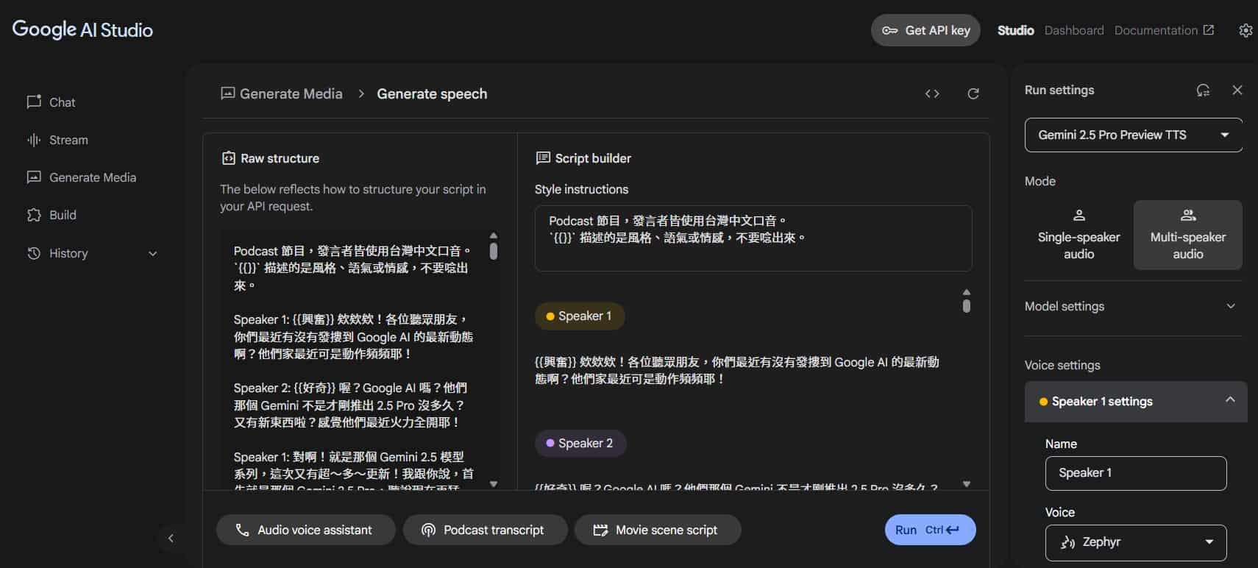Image resolution: width=1258 pixels, height=568 pixels.
Task: Click yellow dot in Speaker 1 settings
Action: click(x=1043, y=402)
